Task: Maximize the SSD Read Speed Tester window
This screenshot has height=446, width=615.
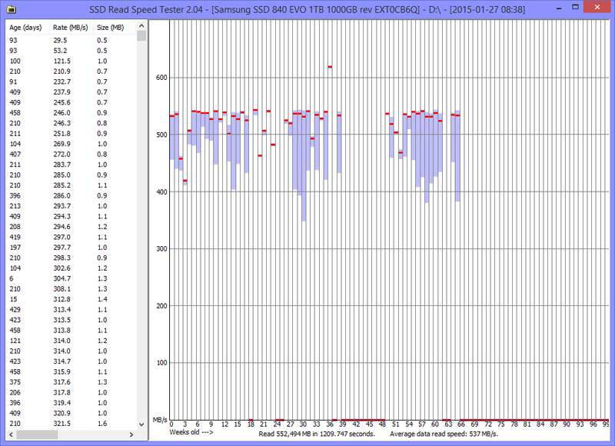Action: 575,7
